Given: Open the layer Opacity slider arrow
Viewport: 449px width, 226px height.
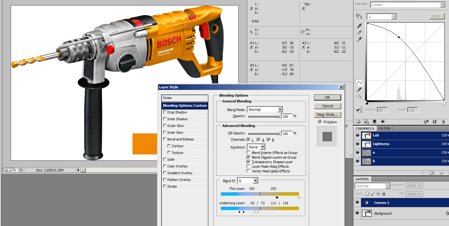Looking at the screenshot, I should pos(420,186).
